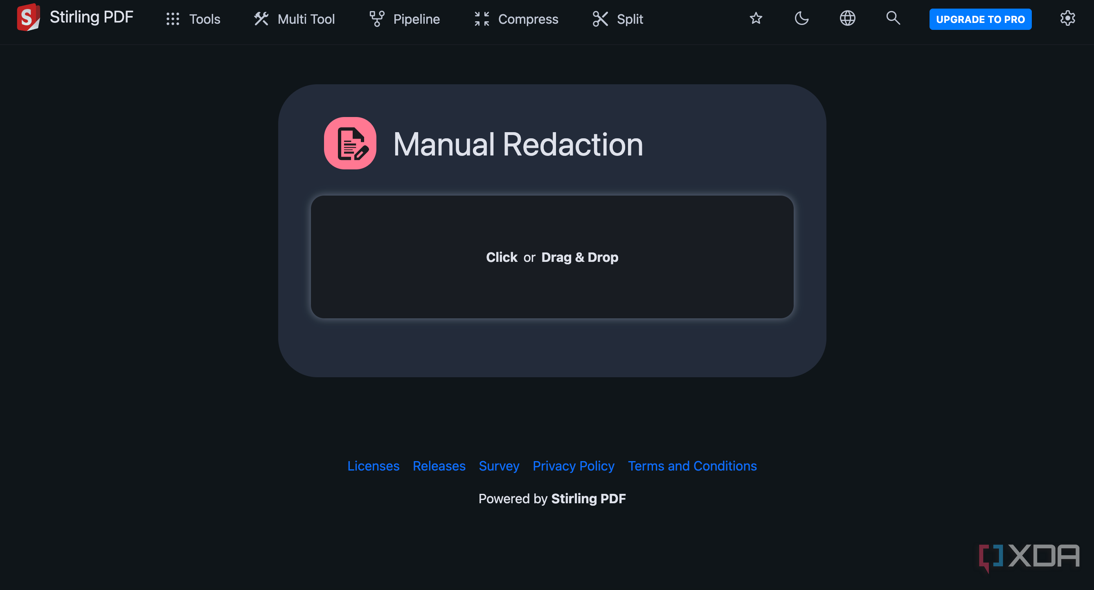
Task: Click the "Powered by Stirling PDF" text
Action: tap(552, 499)
